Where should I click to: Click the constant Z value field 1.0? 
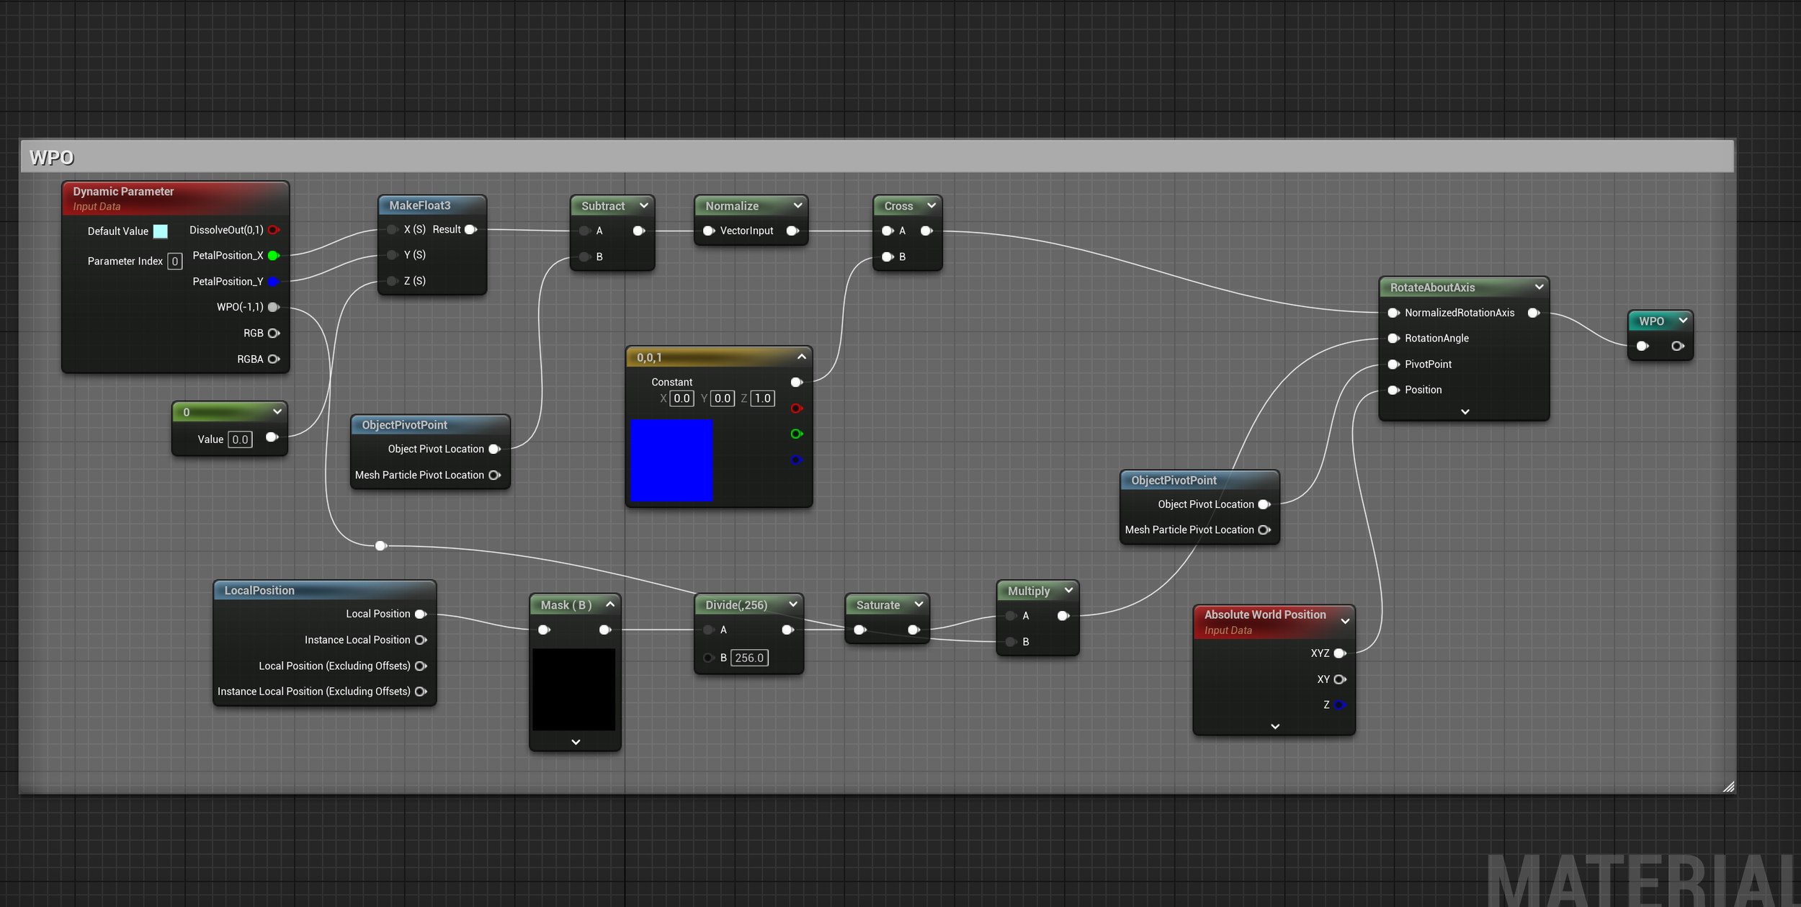762,398
